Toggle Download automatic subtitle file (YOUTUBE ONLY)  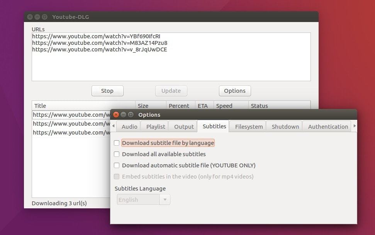[117, 165]
